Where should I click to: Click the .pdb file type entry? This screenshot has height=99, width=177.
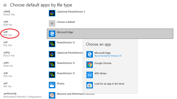[8, 23]
